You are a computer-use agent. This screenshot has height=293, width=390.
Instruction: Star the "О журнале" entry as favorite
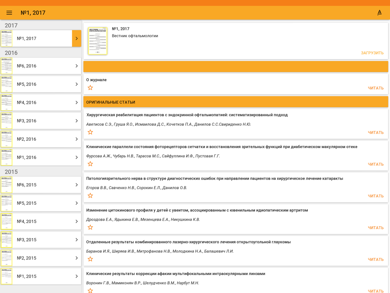click(90, 88)
